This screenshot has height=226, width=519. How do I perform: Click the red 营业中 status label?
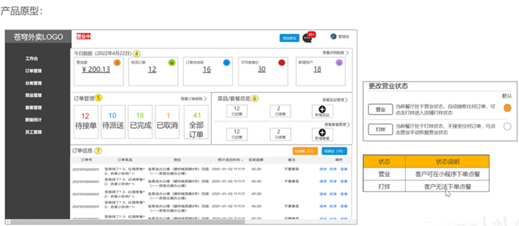click(x=83, y=36)
